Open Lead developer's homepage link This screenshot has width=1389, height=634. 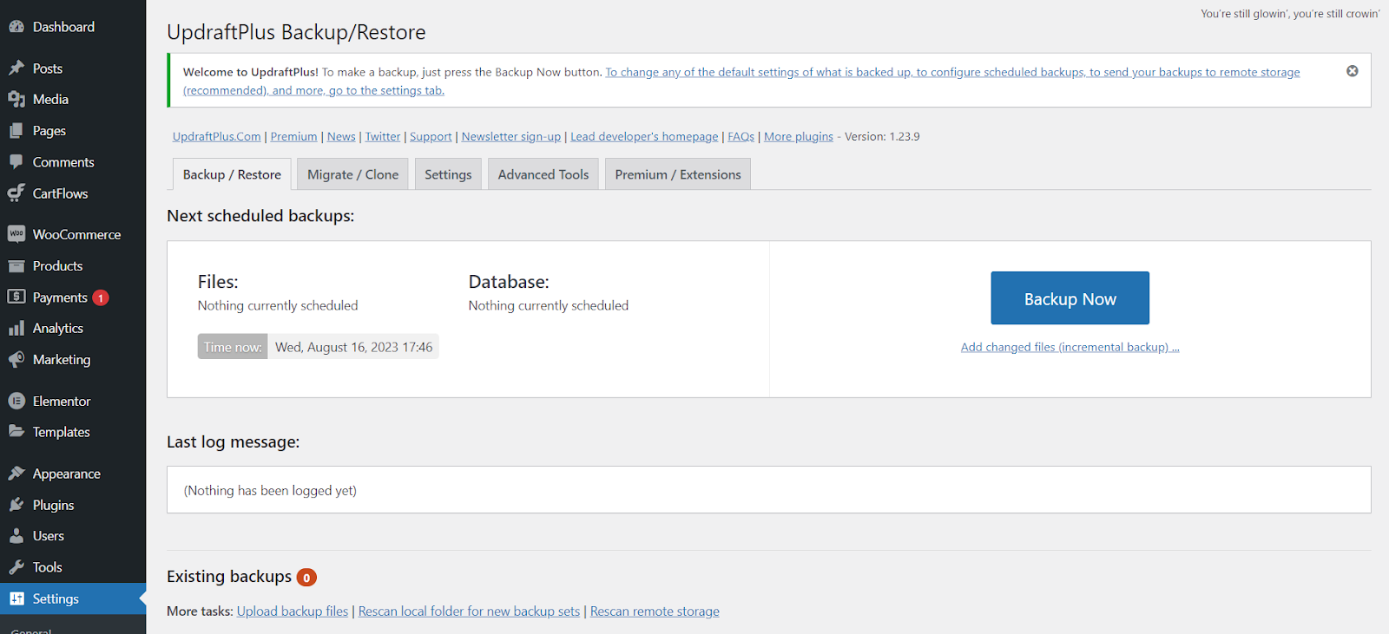pos(644,136)
